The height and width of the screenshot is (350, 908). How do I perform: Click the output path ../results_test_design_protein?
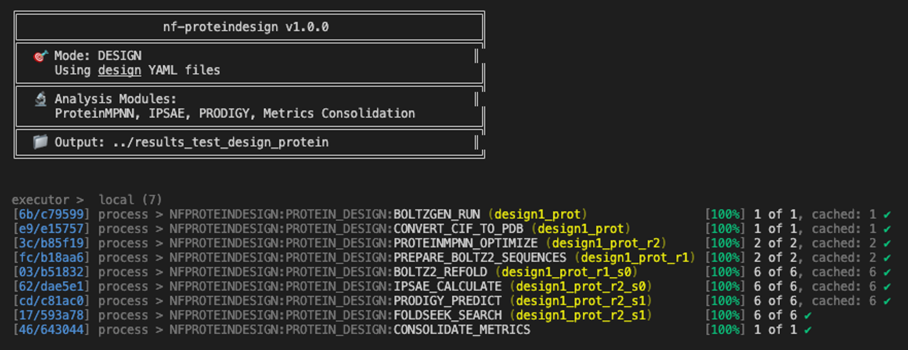(x=221, y=142)
